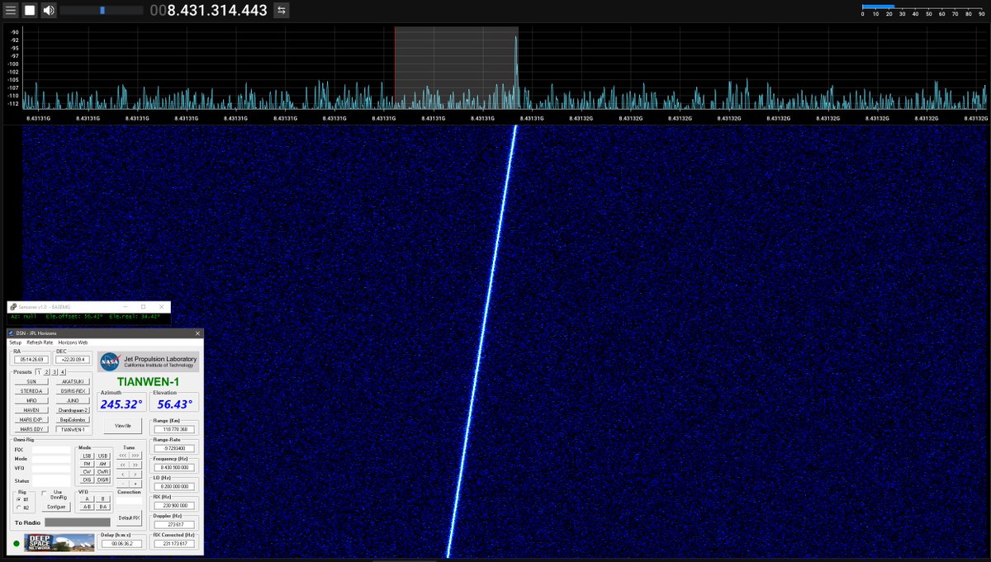Viewport: 991px width, 562px height.
Task: Tune down with the <<< button
Action: (122, 455)
